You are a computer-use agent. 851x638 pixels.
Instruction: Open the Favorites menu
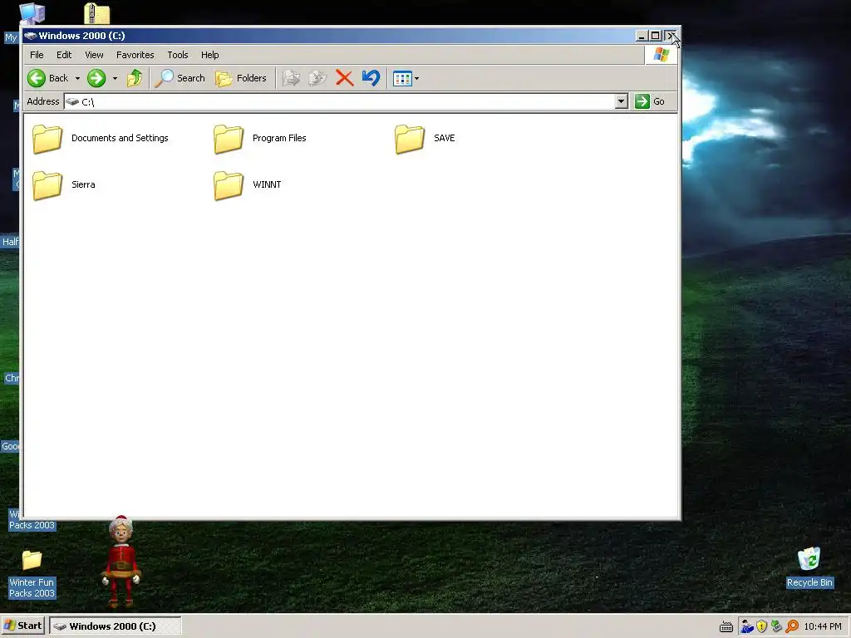click(135, 55)
